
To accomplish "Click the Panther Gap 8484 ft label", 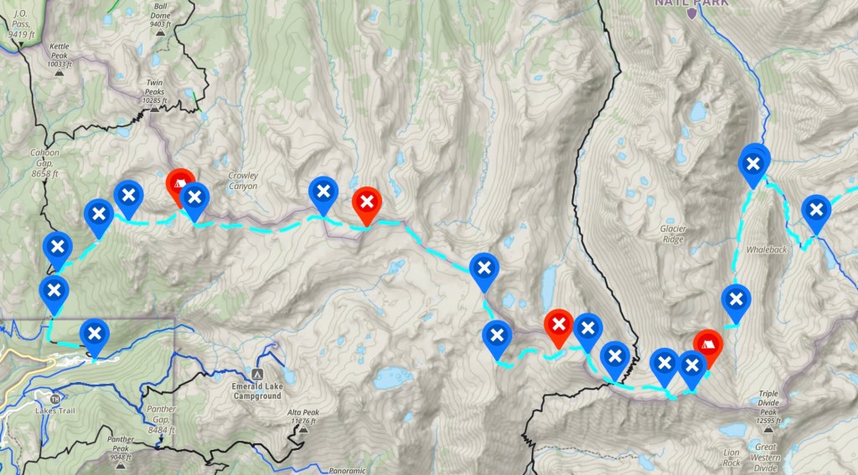I will tap(162, 419).
